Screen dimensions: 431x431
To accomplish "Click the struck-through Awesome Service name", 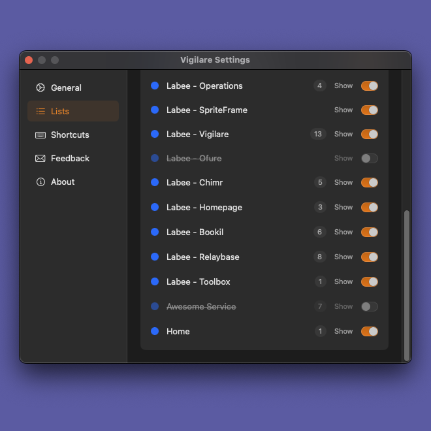I will click(x=201, y=306).
